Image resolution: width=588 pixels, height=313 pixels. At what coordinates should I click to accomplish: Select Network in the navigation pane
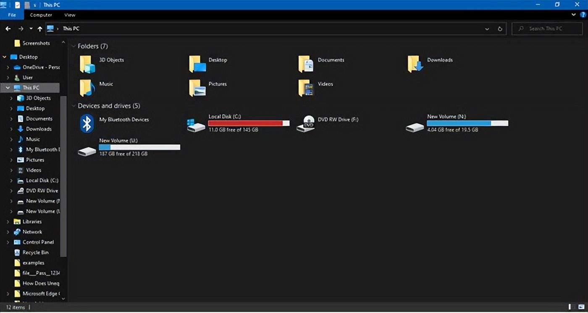click(28, 232)
